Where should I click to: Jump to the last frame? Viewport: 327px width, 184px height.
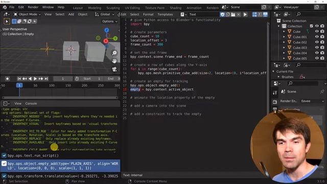tap(46, 79)
